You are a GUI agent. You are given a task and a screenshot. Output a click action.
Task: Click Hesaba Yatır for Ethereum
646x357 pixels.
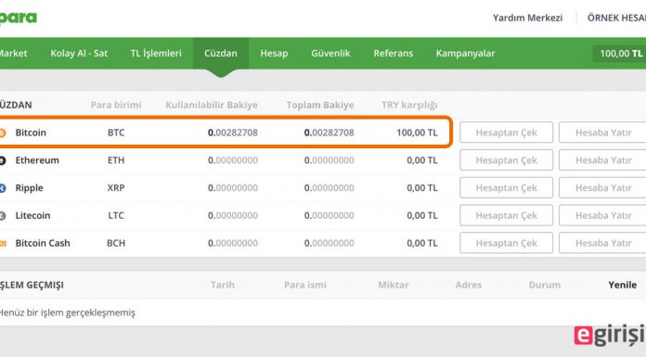(x=602, y=160)
